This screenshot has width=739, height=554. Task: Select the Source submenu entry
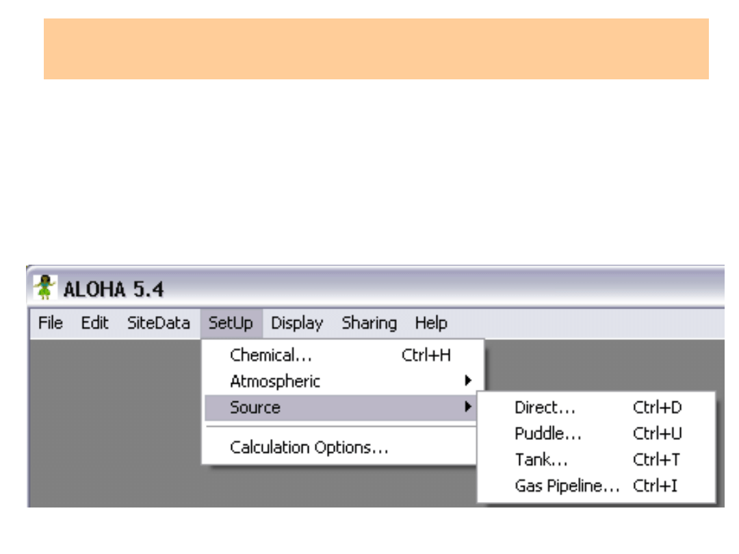click(x=340, y=408)
